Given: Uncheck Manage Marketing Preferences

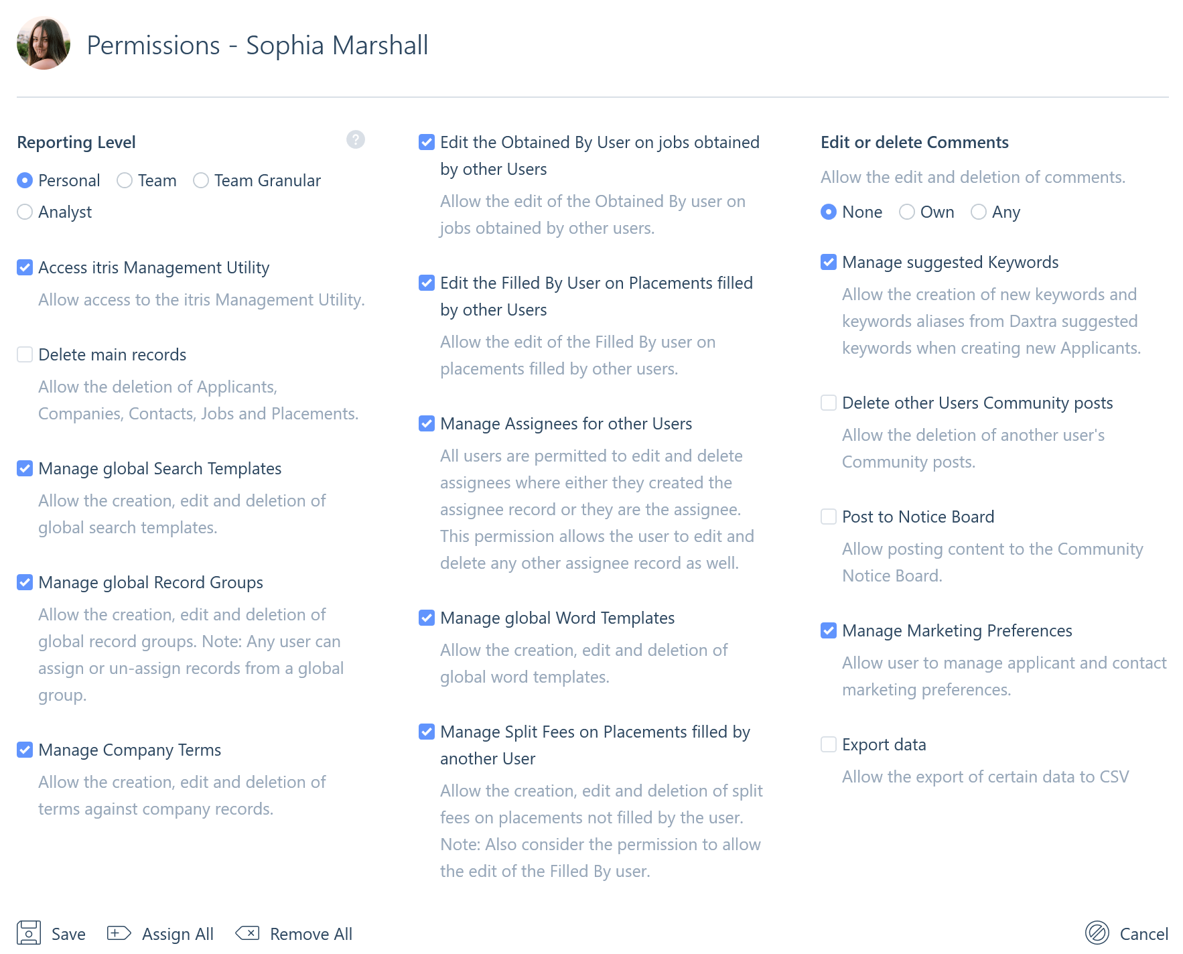Looking at the screenshot, I should click(829, 630).
